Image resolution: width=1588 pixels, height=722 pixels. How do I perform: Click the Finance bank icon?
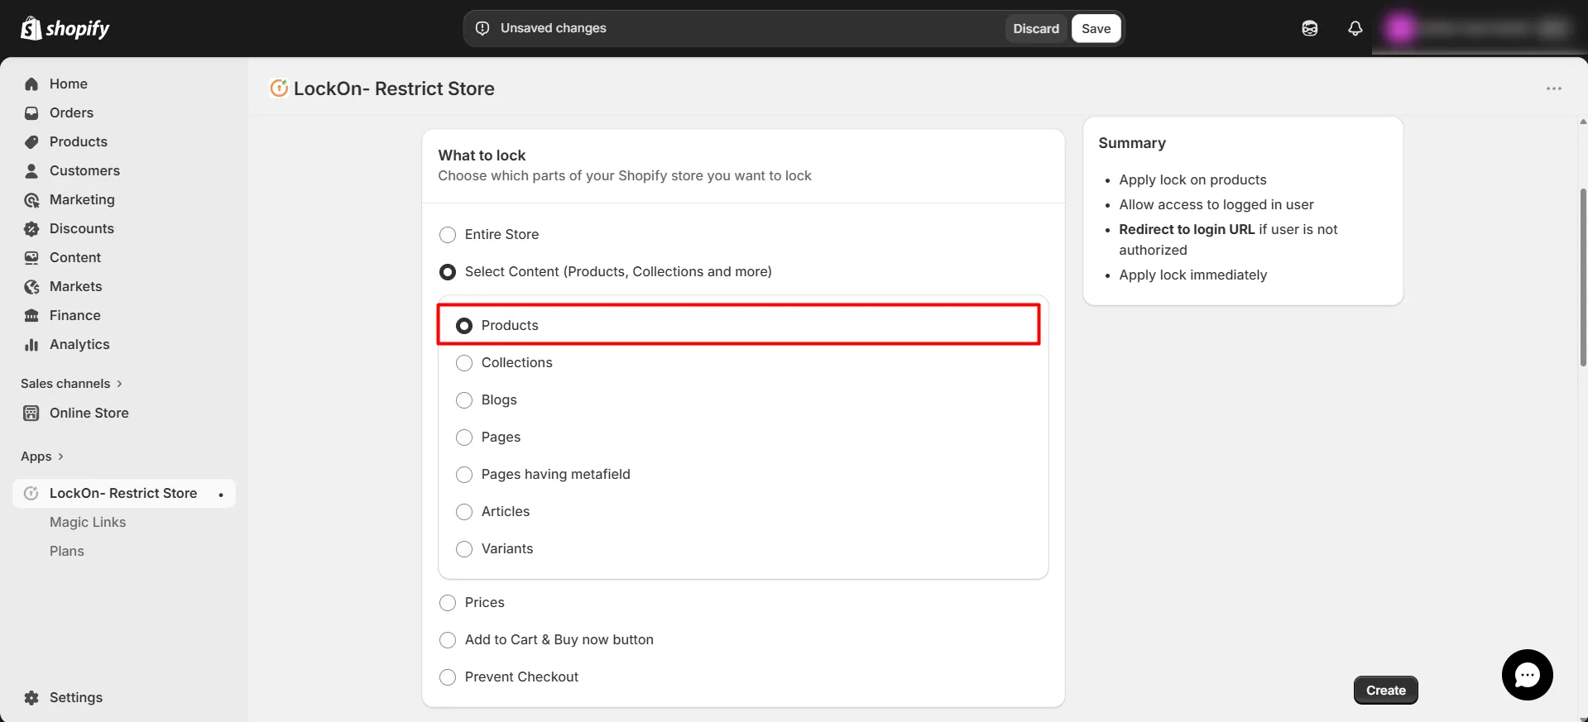point(31,315)
